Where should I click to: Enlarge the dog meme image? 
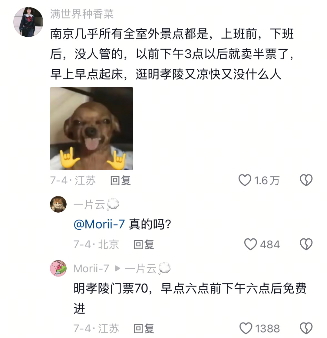92,128
